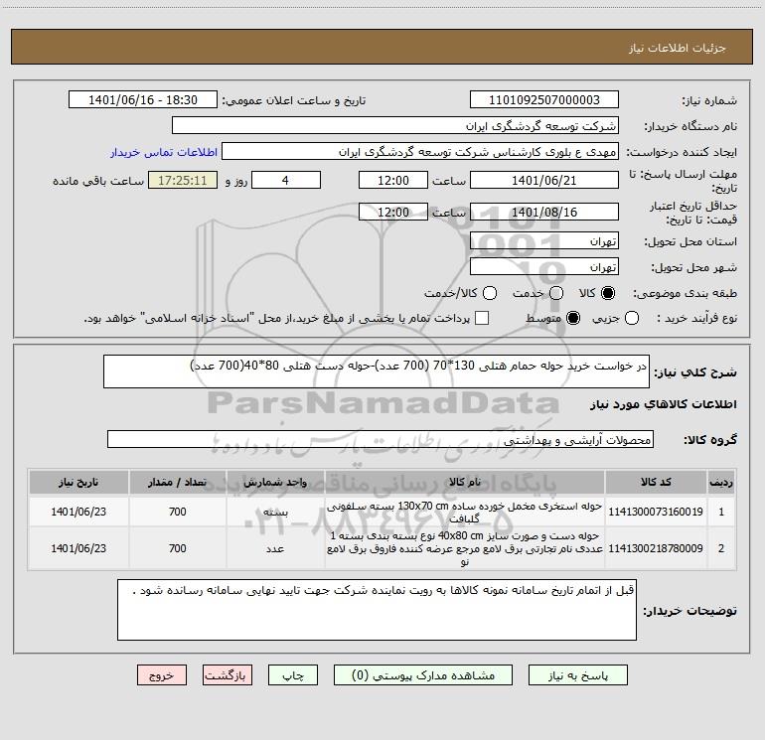Click the delivery province field تهران

[544, 241]
